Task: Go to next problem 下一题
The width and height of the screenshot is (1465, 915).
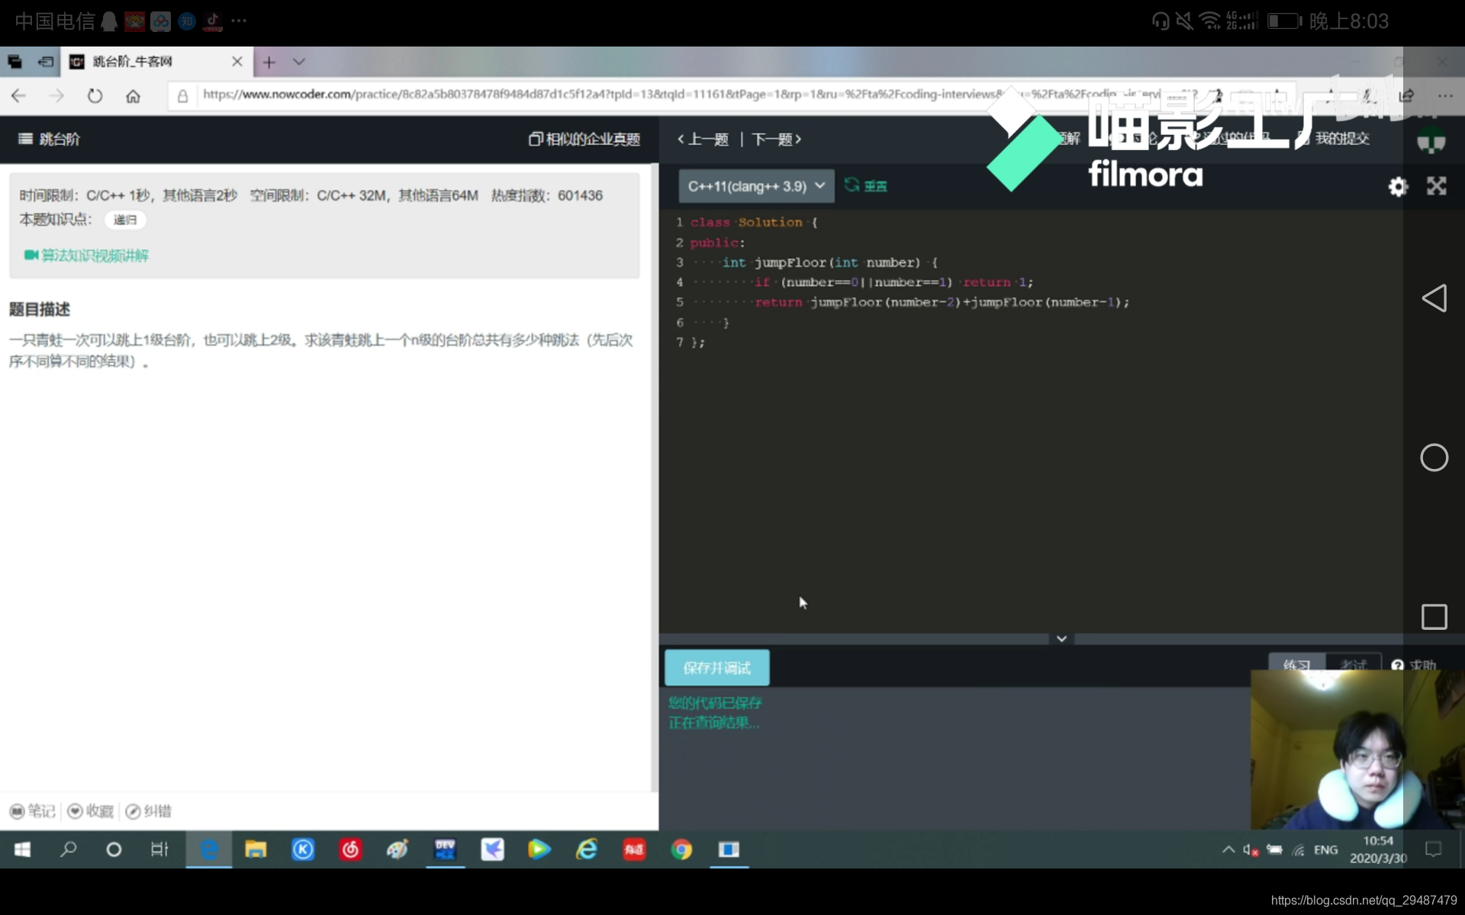Action: pos(776,139)
